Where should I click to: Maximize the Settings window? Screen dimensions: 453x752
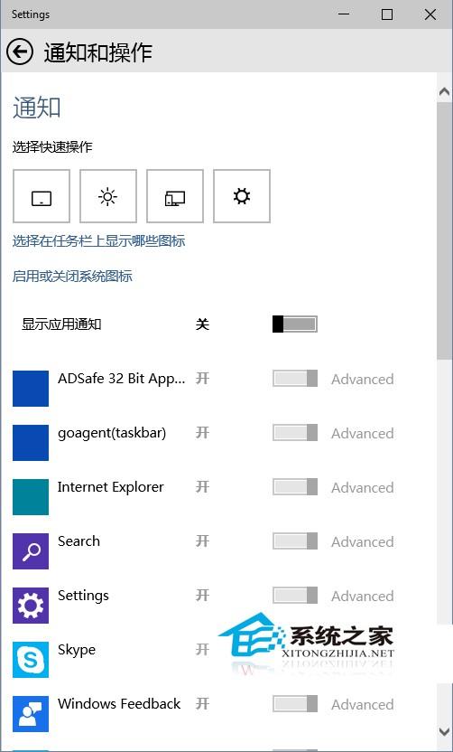[x=387, y=14]
